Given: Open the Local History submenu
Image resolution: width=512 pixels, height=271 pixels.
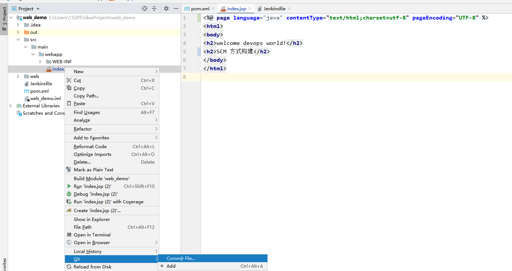Looking at the screenshot, I should [x=112, y=251].
